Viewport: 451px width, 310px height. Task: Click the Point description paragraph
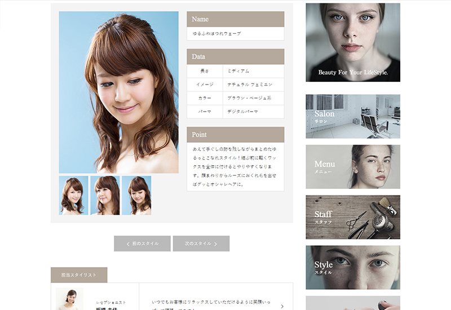(x=235, y=167)
